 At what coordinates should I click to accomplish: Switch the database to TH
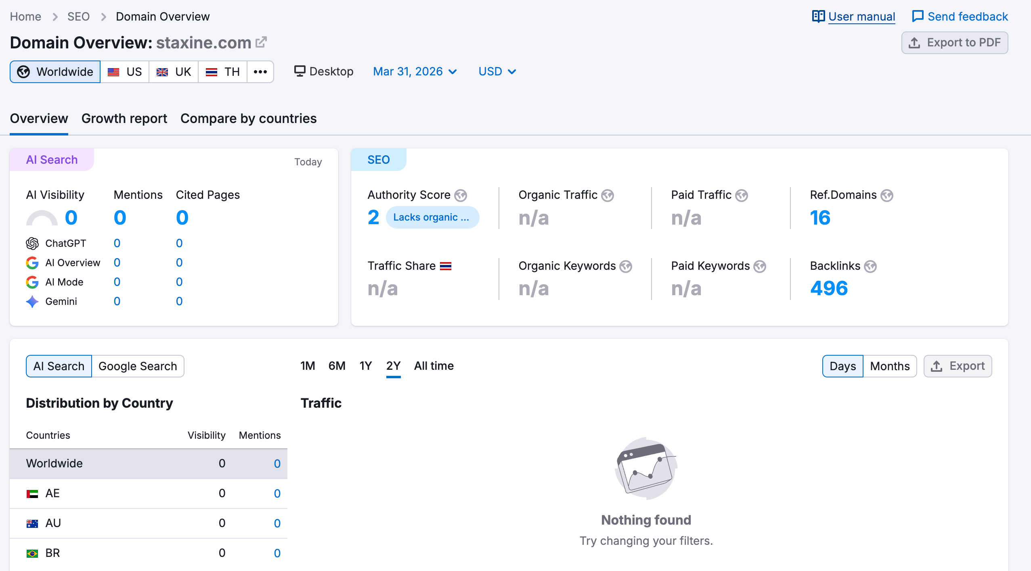click(x=222, y=72)
